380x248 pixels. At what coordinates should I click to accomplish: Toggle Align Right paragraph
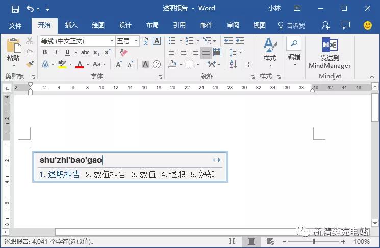coord(195,52)
